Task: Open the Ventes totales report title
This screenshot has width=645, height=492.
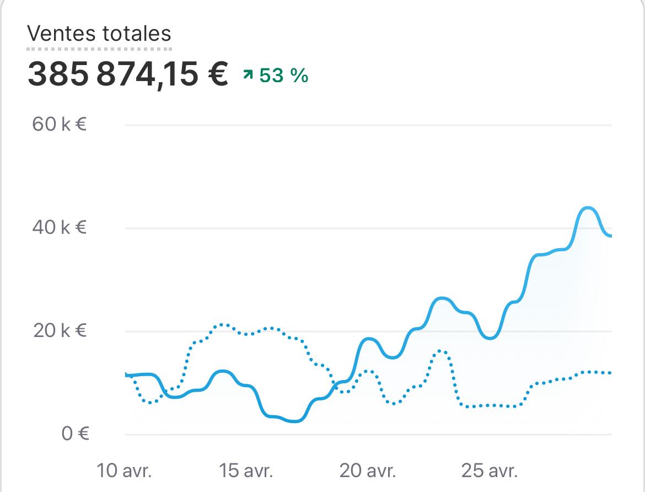Action: click(99, 34)
